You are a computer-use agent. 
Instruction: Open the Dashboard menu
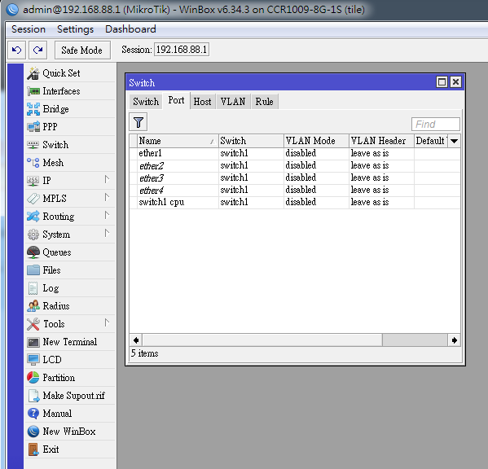(130, 29)
